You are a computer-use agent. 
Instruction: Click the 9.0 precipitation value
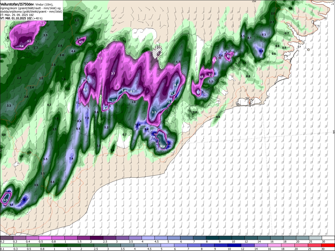[106, 108]
